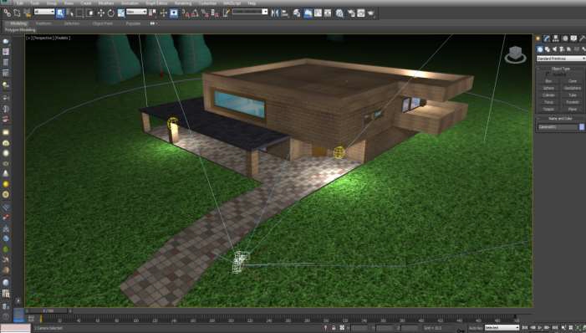Open the Perspective viewport label menu
Screen dimensions: 586x333
click(x=43, y=38)
